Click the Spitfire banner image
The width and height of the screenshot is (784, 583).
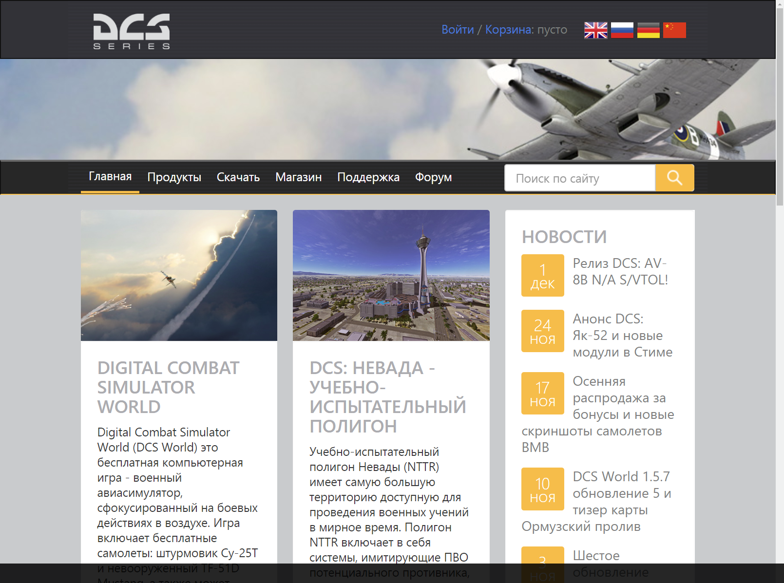tap(388, 110)
